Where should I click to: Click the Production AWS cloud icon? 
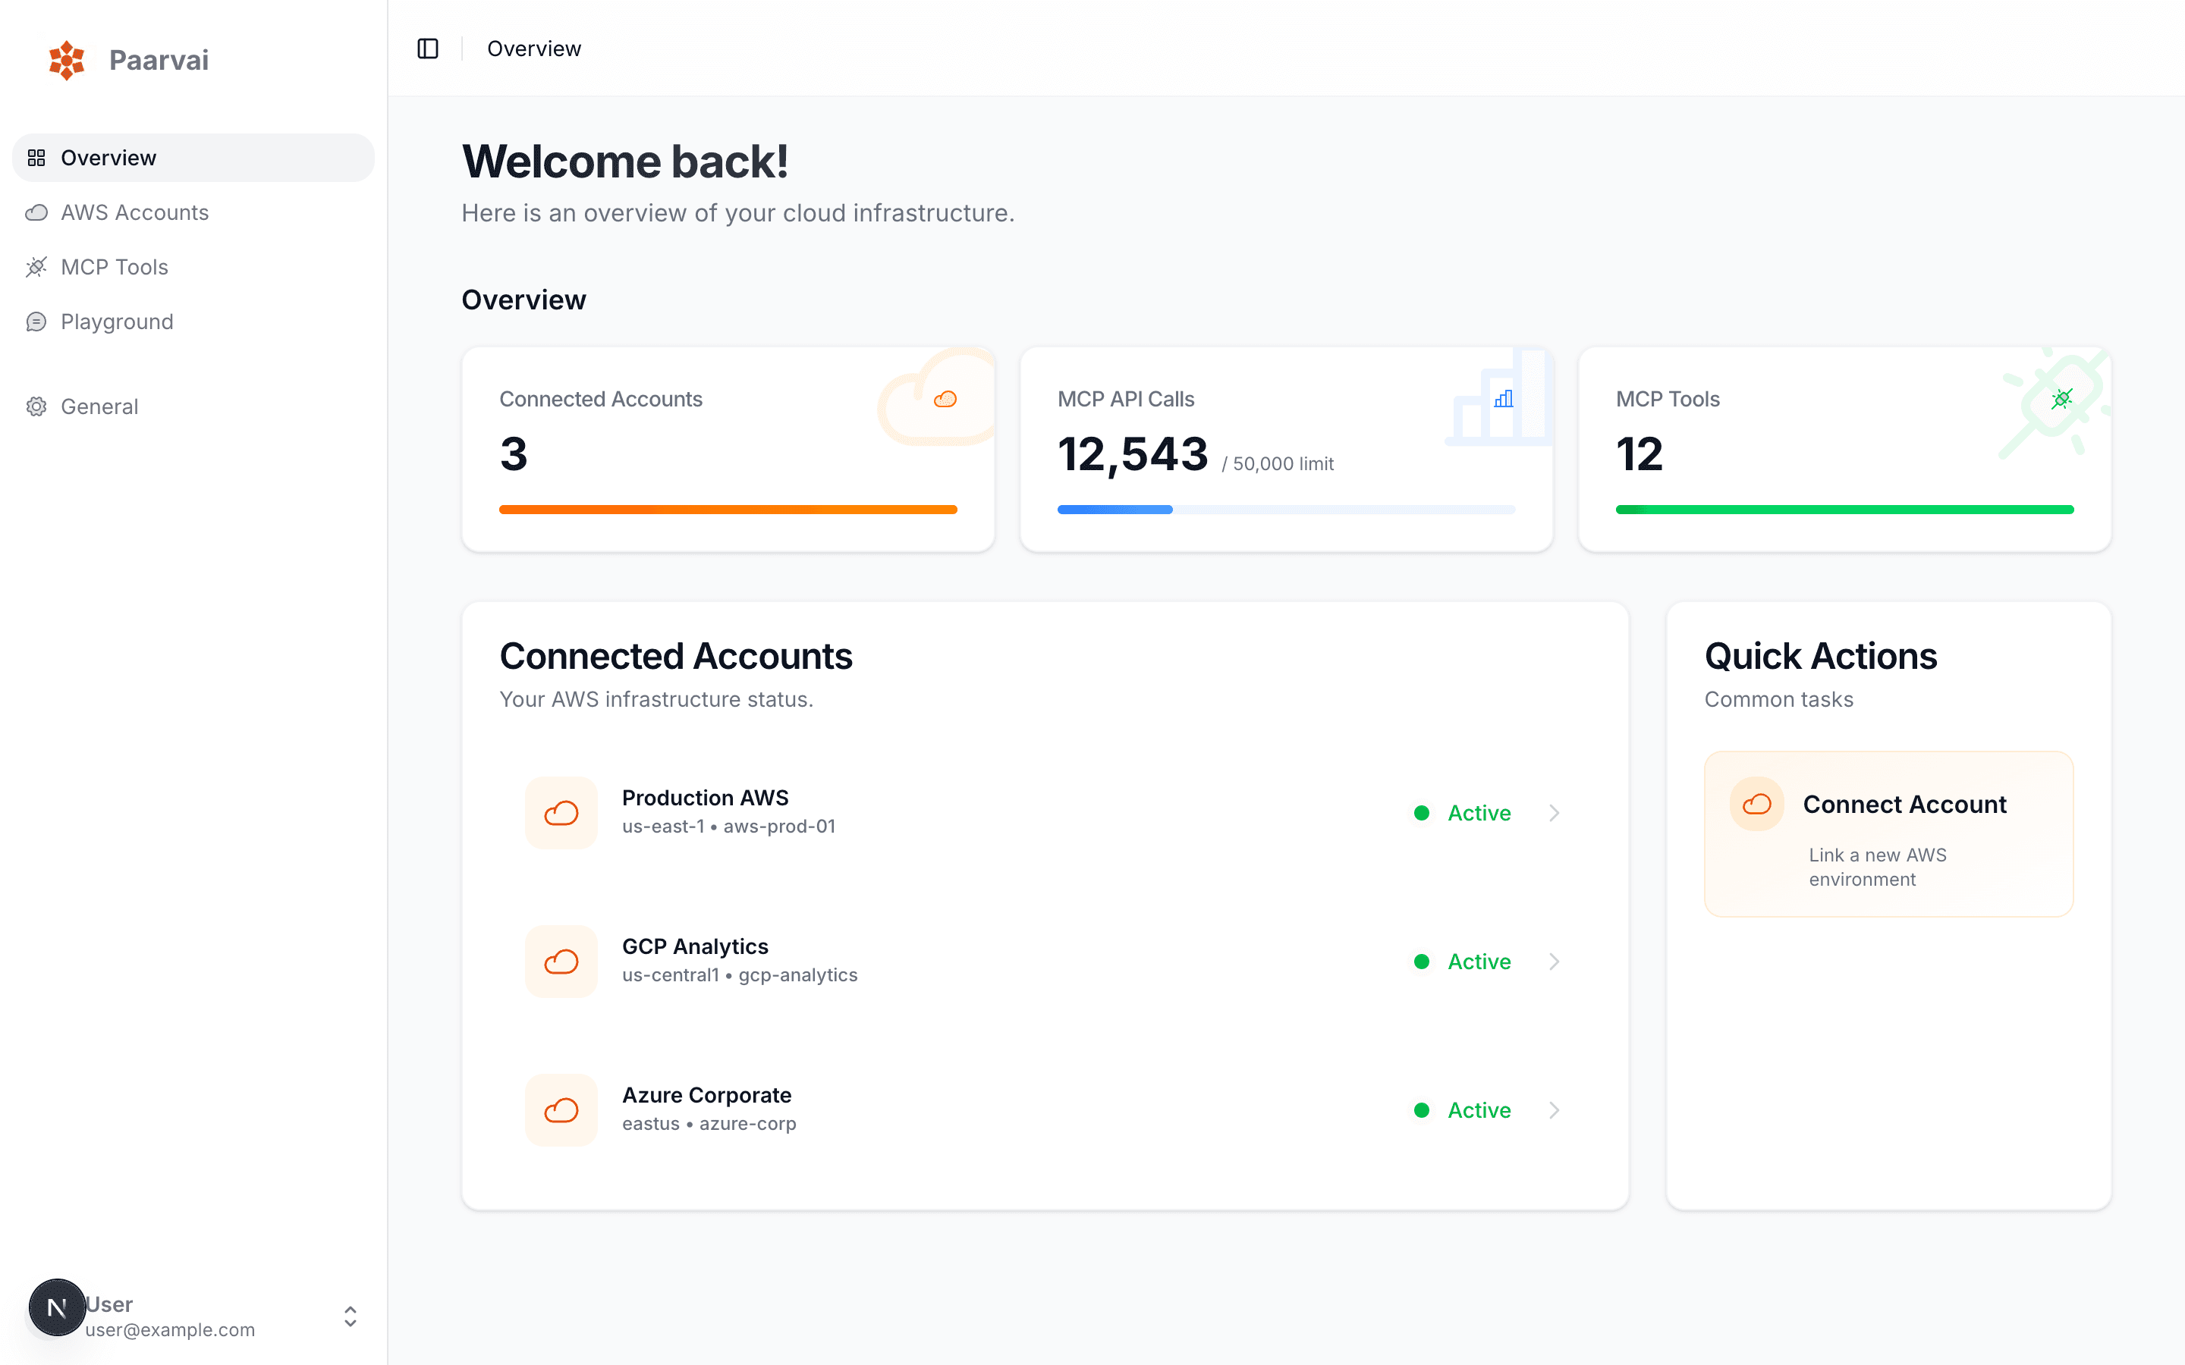click(561, 812)
